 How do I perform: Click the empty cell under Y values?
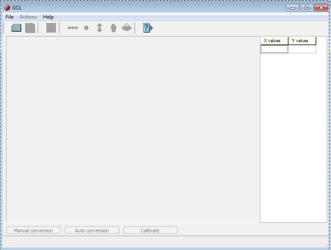tap(302, 49)
